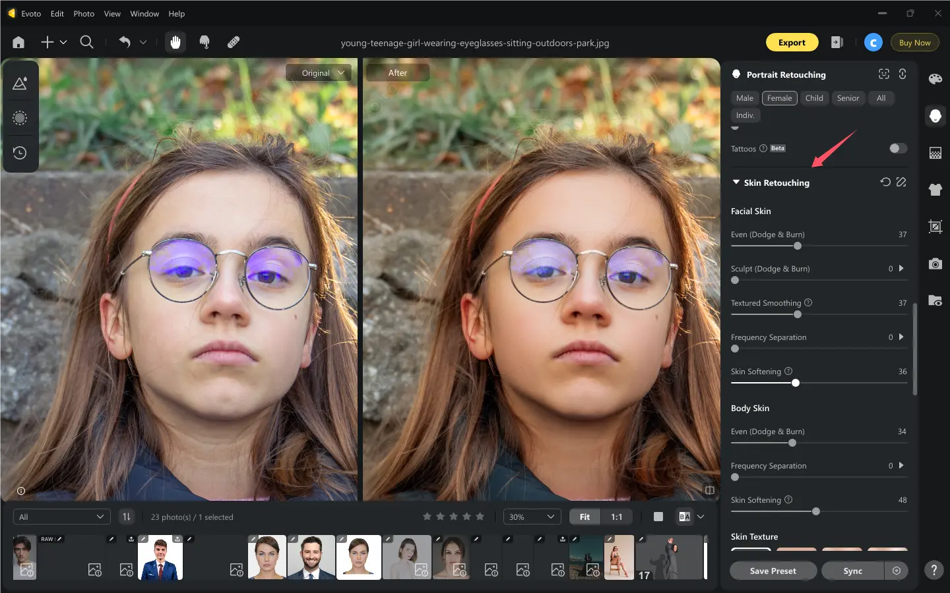Select the brush tool in top toolbar
The width and height of the screenshot is (950, 593).
(x=205, y=42)
